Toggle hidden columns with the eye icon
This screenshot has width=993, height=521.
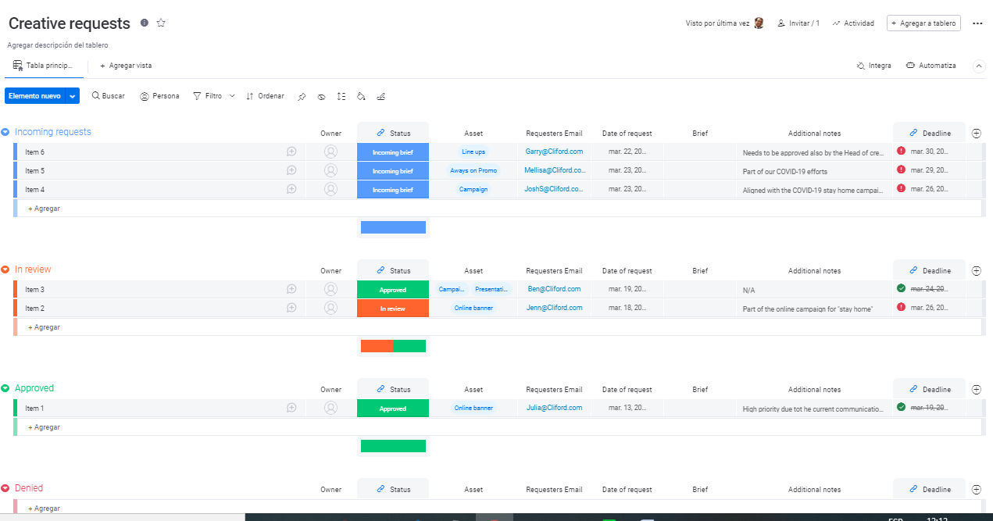click(321, 97)
